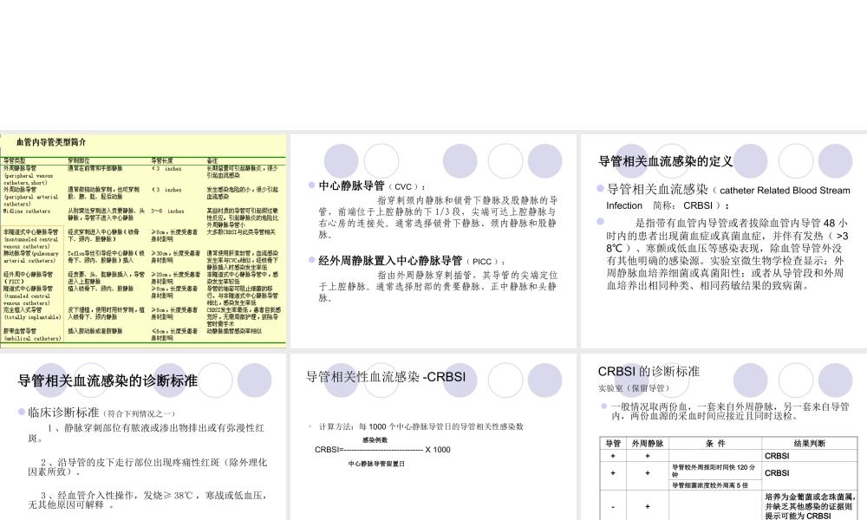
Task: Click the catheter types table on the first slide
Action: point(143,251)
